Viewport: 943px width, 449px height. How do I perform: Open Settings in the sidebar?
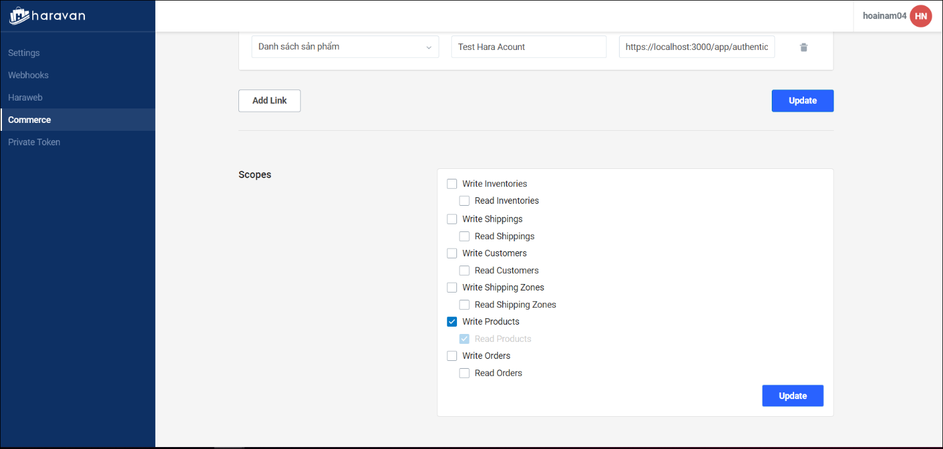24,53
